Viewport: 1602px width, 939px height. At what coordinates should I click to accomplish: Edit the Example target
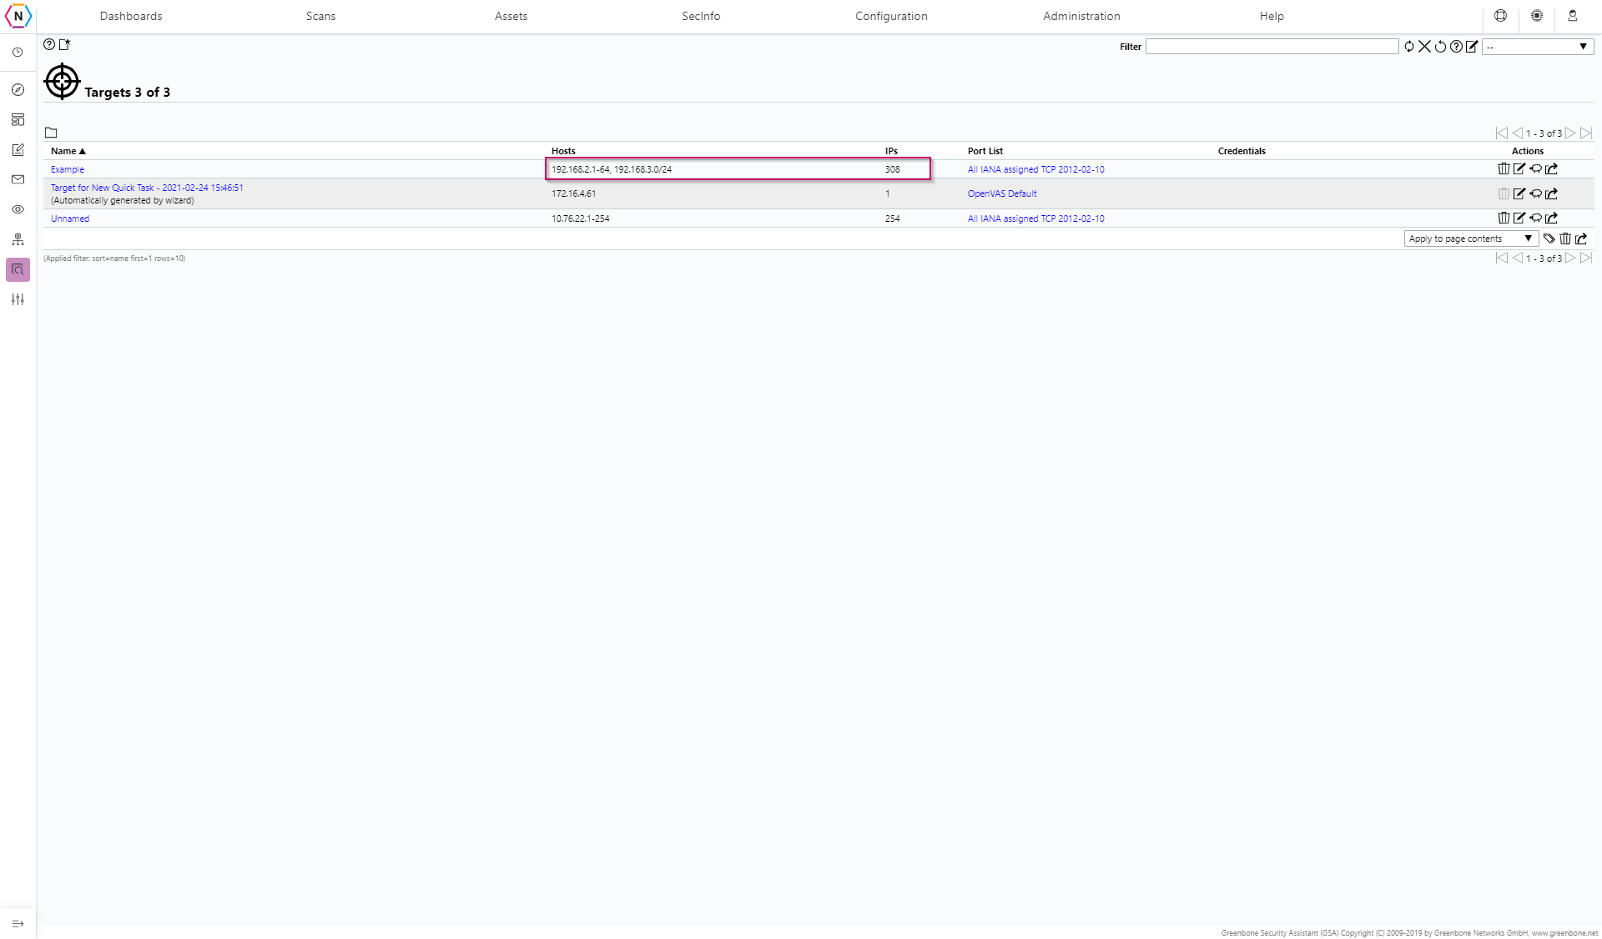1519,169
